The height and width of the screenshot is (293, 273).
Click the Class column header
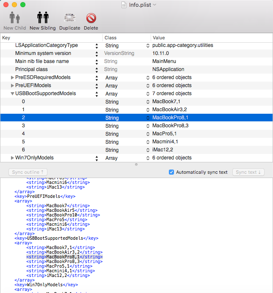(x=127, y=38)
